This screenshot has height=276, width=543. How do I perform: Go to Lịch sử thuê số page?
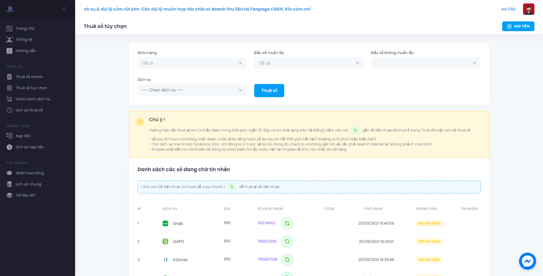point(29,110)
